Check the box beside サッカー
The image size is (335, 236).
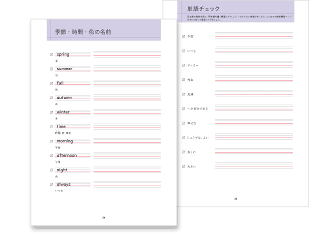tap(183, 65)
